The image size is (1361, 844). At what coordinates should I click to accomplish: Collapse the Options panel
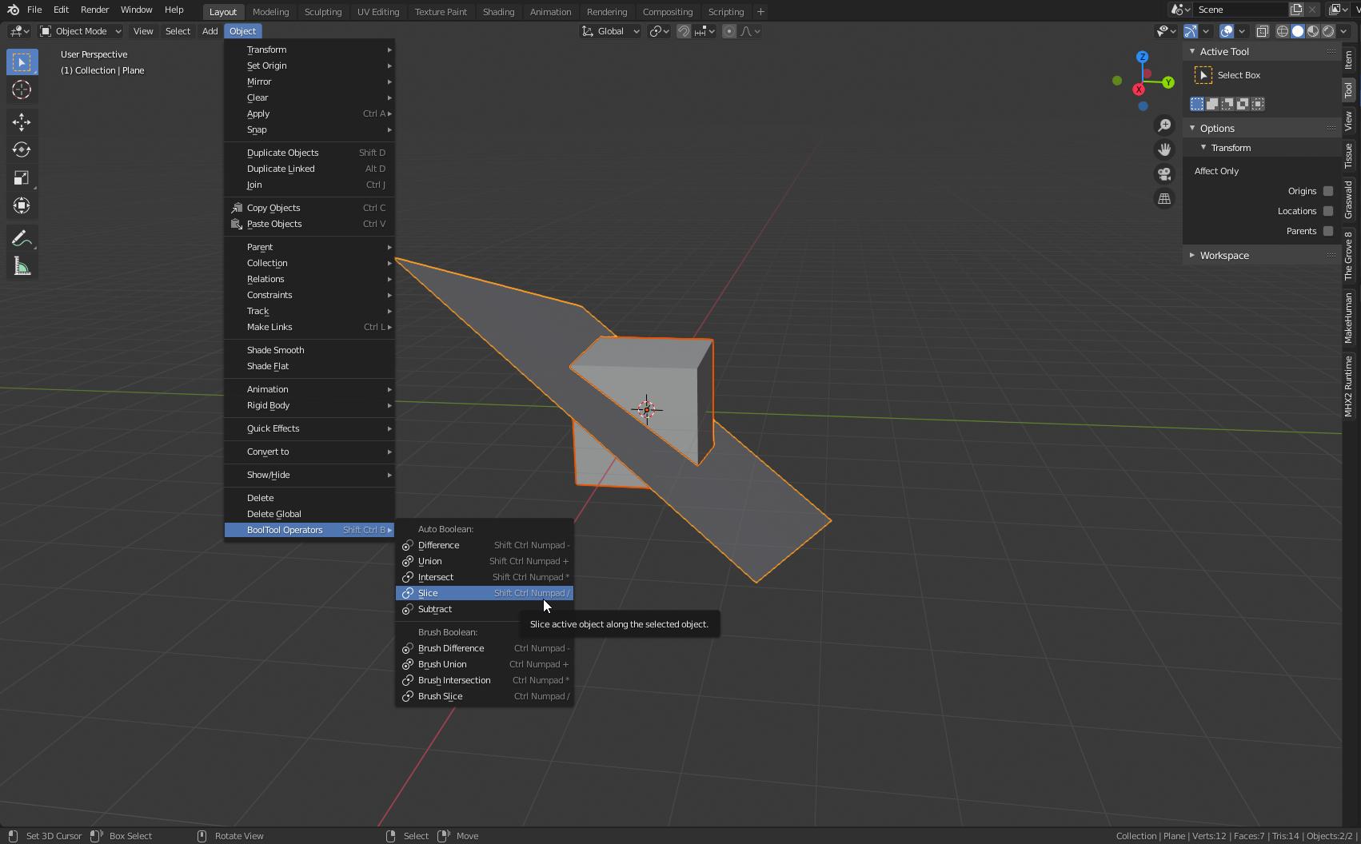[x=1192, y=128]
